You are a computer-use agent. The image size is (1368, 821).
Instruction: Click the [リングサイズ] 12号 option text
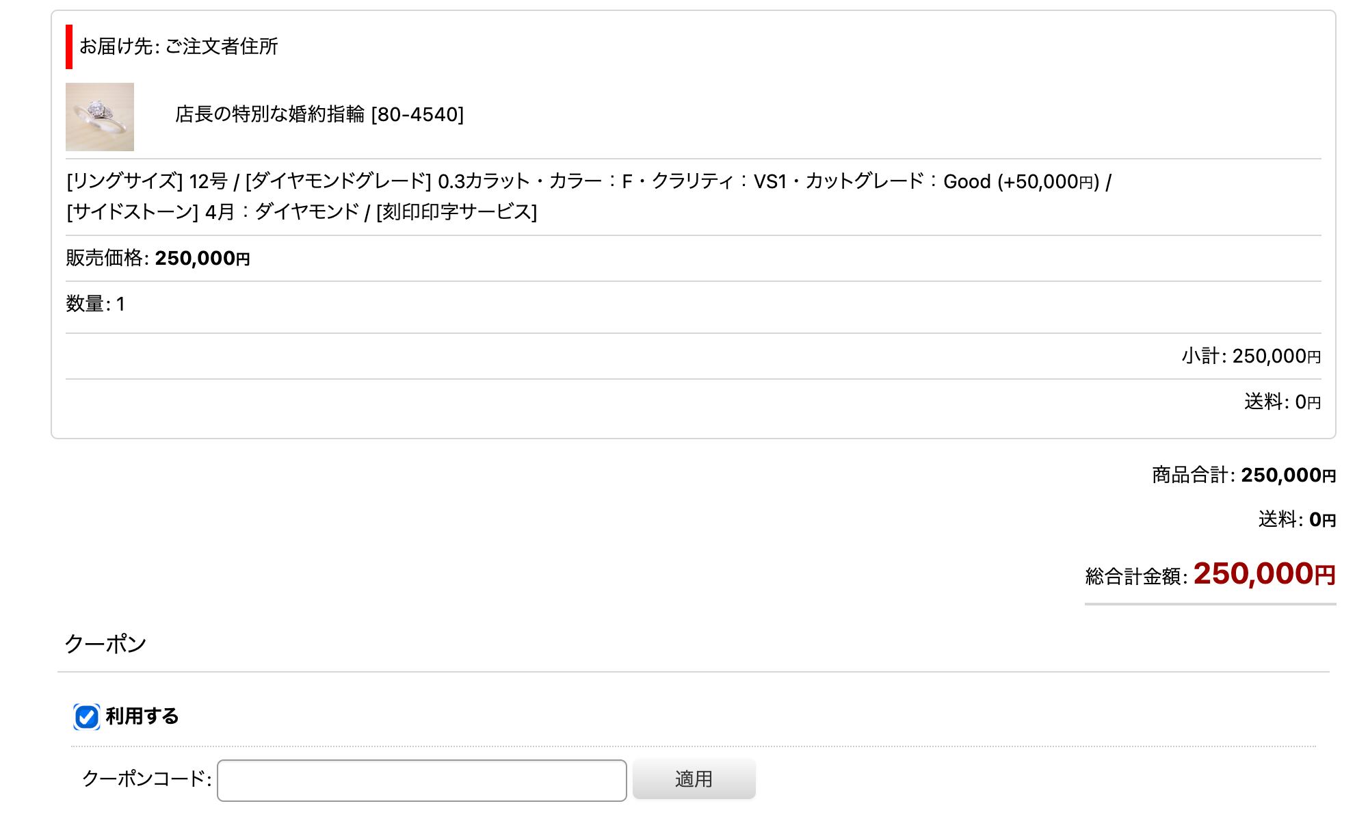146,182
